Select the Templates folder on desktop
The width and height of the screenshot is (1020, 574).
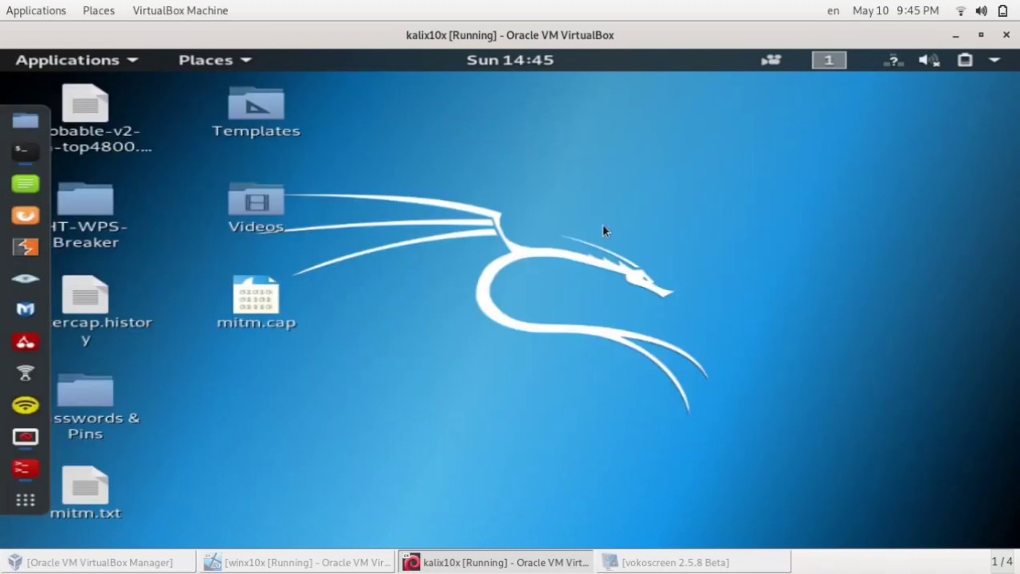point(256,112)
